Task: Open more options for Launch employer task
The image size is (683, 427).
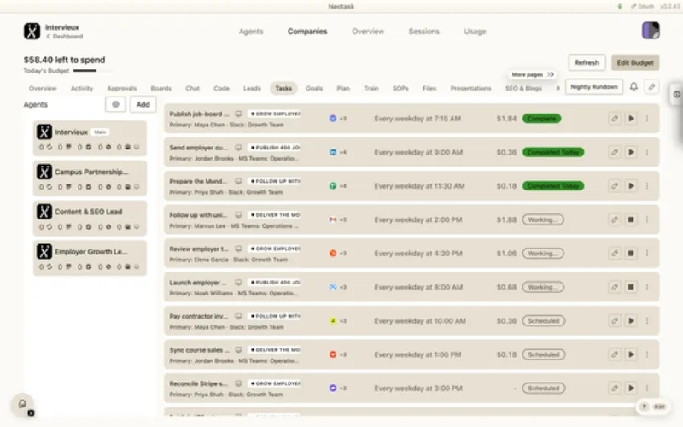Action: coord(647,287)
